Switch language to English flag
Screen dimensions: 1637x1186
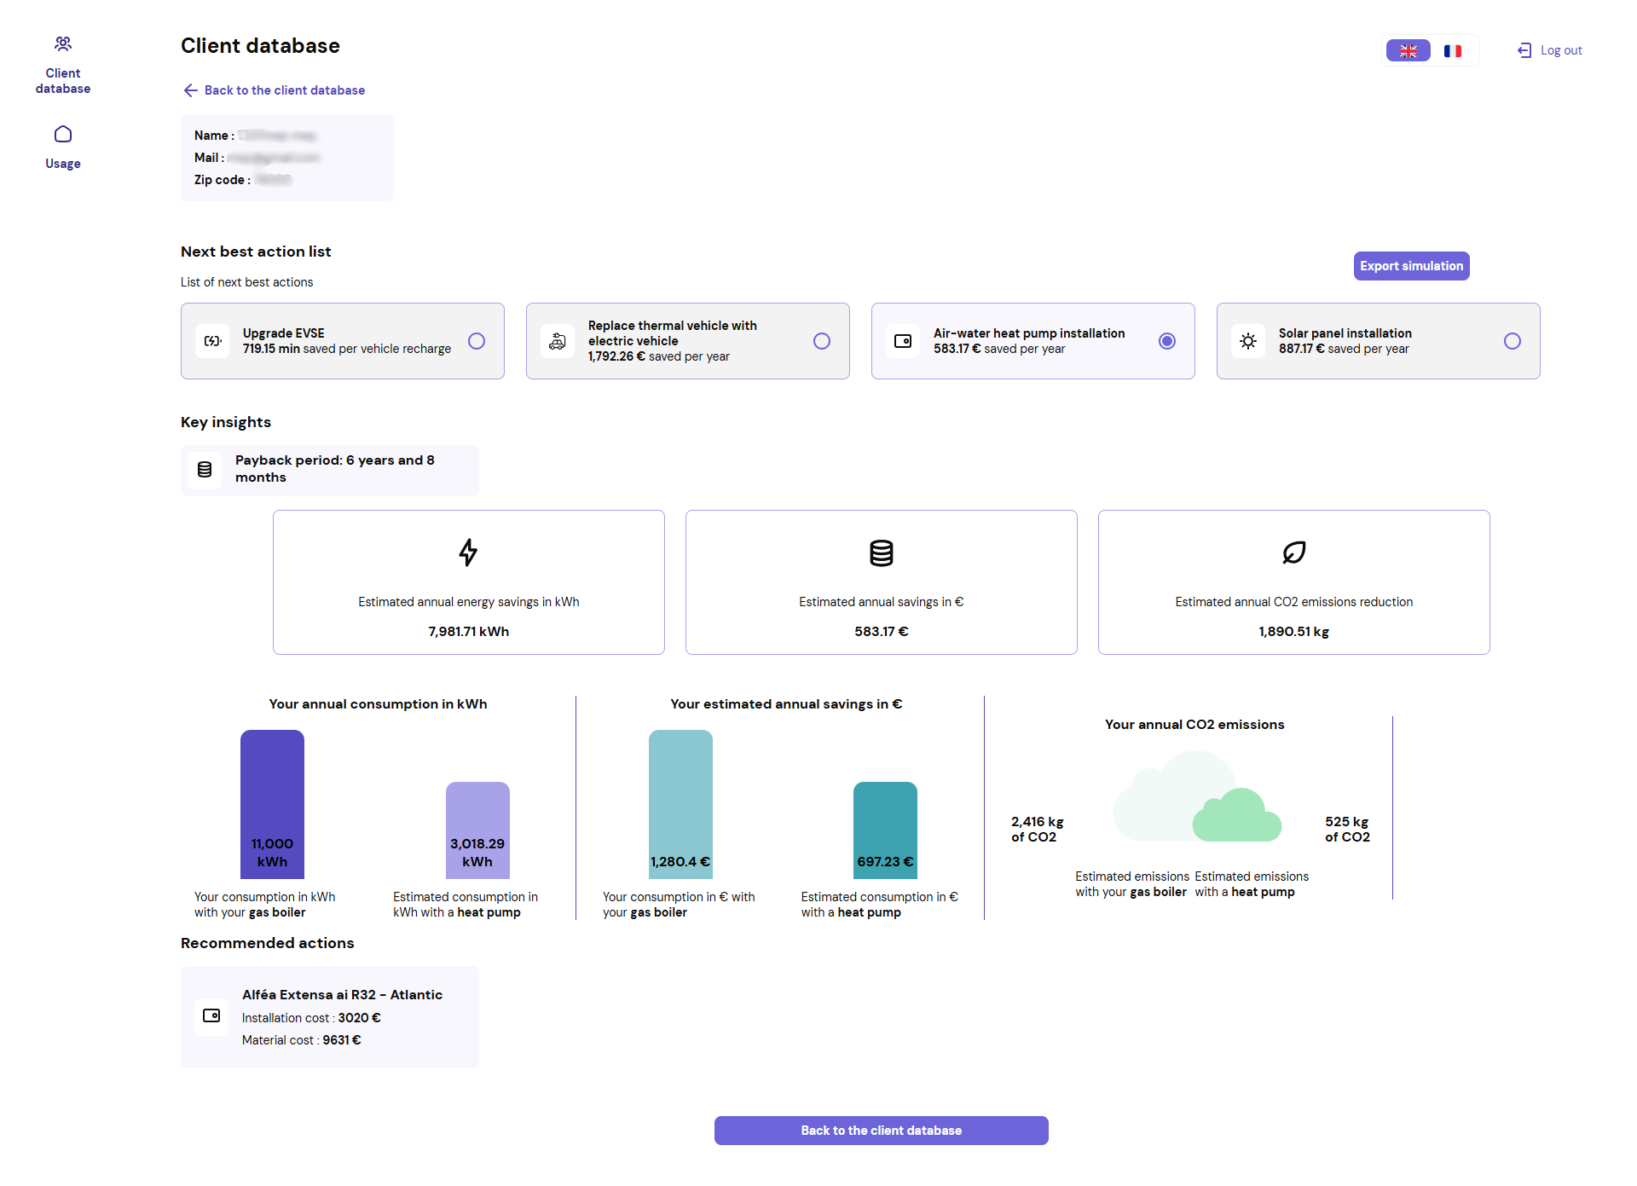(1409, 50)
